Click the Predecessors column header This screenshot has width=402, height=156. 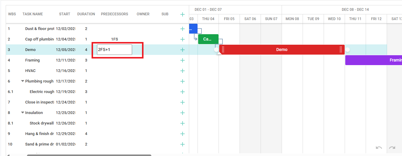(x=114, y=14)
